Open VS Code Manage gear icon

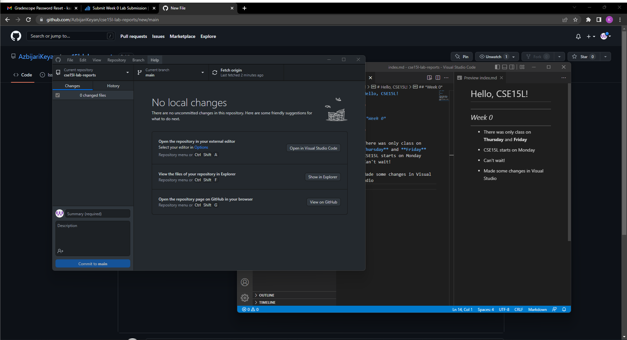245,298
